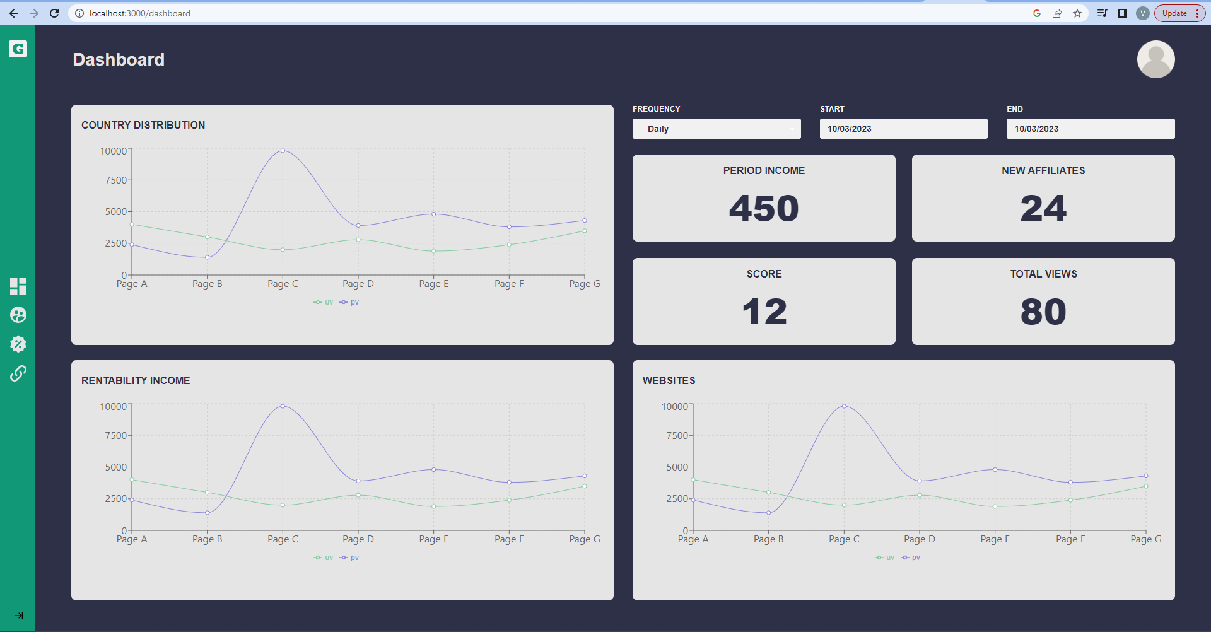Click the COUNTRY DISTRIBUTION chart title

143,125
